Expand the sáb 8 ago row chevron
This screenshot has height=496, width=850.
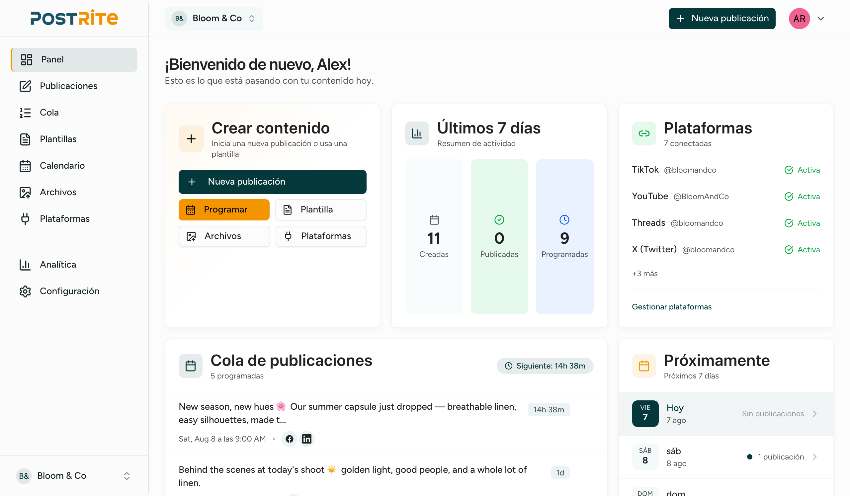point(815,457)
